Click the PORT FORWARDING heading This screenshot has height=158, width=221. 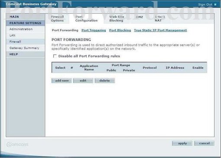click(x=71, y=40)
